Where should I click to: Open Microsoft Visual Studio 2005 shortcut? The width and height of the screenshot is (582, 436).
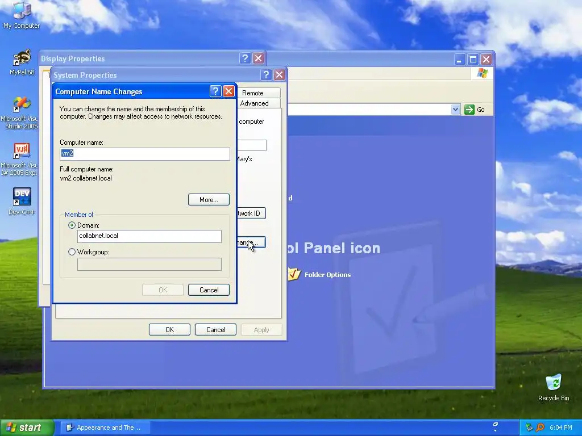click(x=20, y=113)
